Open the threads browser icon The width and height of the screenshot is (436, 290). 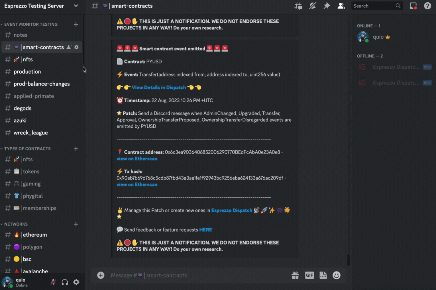(x=298, y=6)
